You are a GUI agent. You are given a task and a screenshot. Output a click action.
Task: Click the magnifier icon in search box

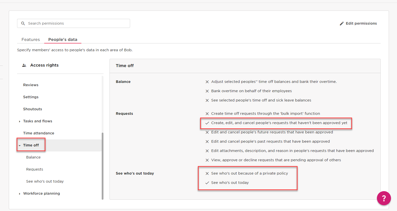click(x=23, y=23)
